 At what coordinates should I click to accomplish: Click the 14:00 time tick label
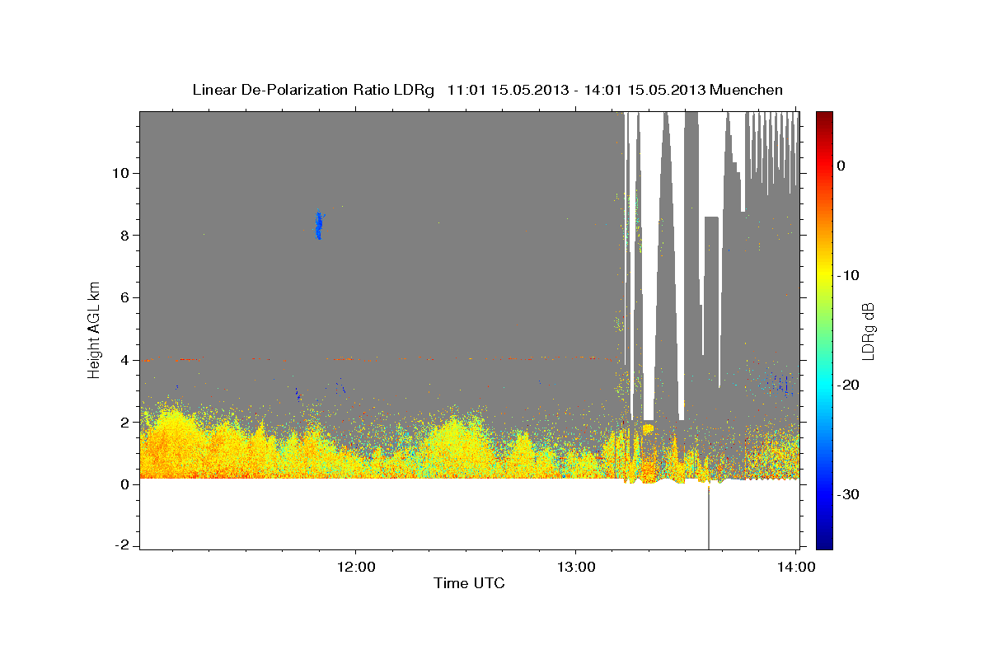[794, 567]
